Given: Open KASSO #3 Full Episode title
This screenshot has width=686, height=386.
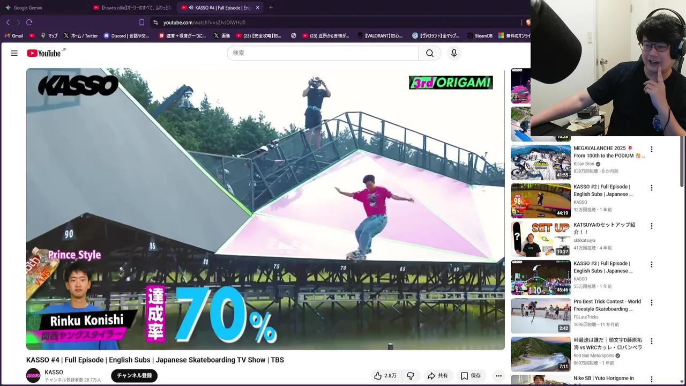Looking at the screenshot, I should point(603,267).
